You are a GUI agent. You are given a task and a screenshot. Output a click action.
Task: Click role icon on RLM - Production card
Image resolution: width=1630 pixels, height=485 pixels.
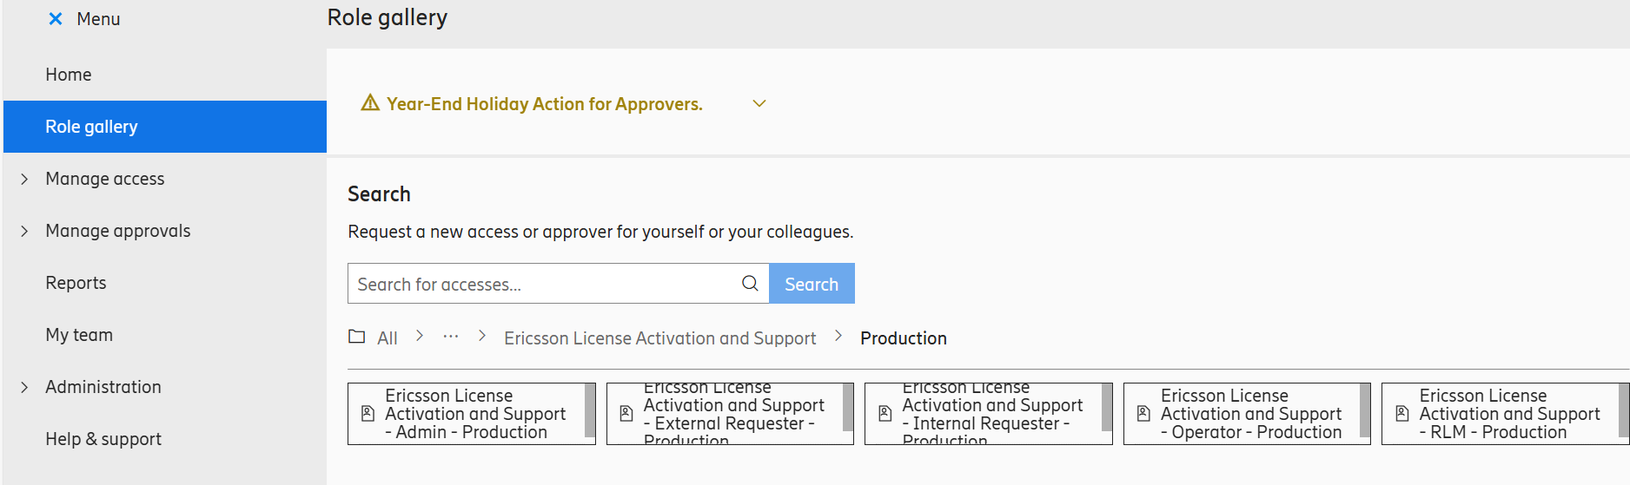click(1401, 414)
